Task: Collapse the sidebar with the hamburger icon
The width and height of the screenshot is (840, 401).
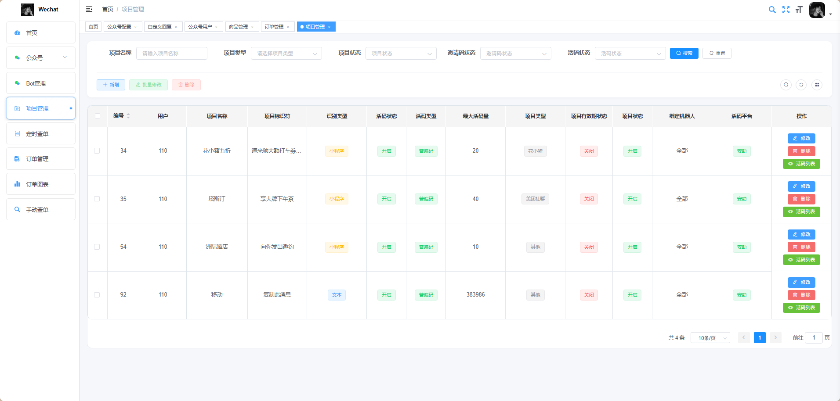Action: click(89, 9)
